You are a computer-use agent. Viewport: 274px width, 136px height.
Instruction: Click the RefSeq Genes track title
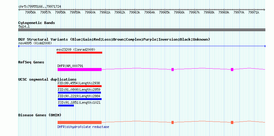click(31, 62)
